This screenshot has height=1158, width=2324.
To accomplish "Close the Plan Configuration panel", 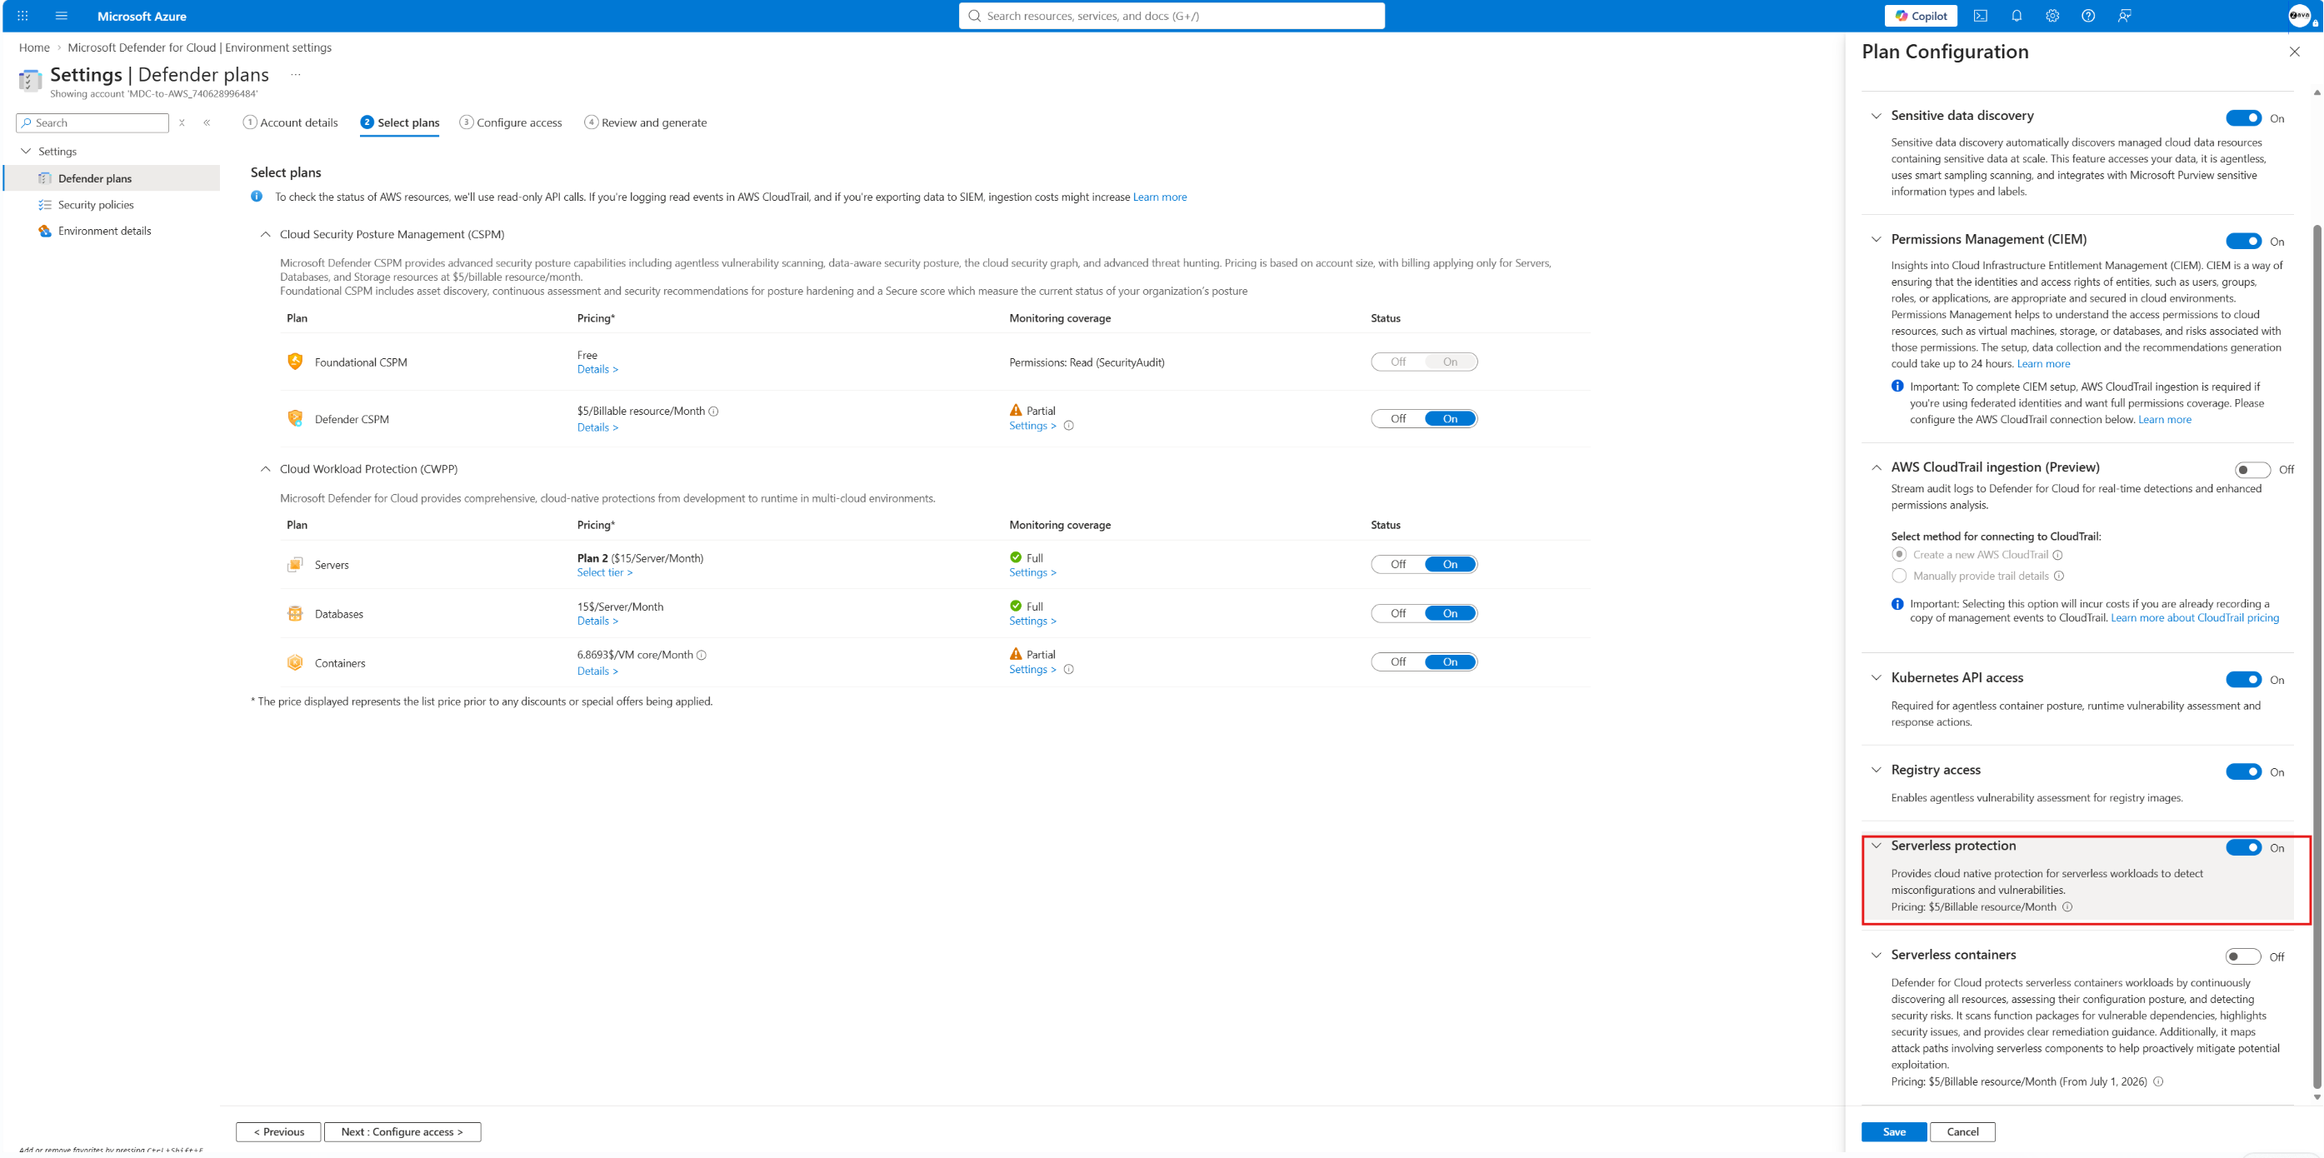I will [2294, 52].
